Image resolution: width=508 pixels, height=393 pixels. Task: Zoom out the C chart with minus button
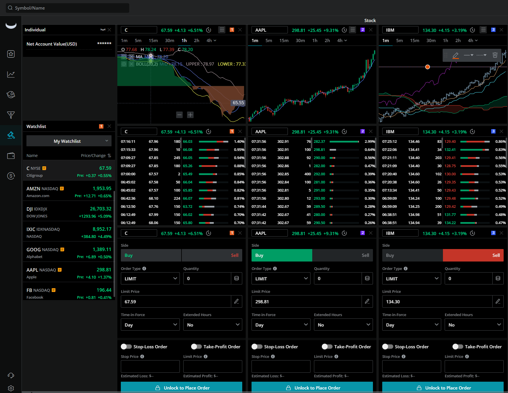click(x=179, y=115)
